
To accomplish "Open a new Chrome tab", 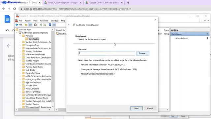I will point(128,3).
